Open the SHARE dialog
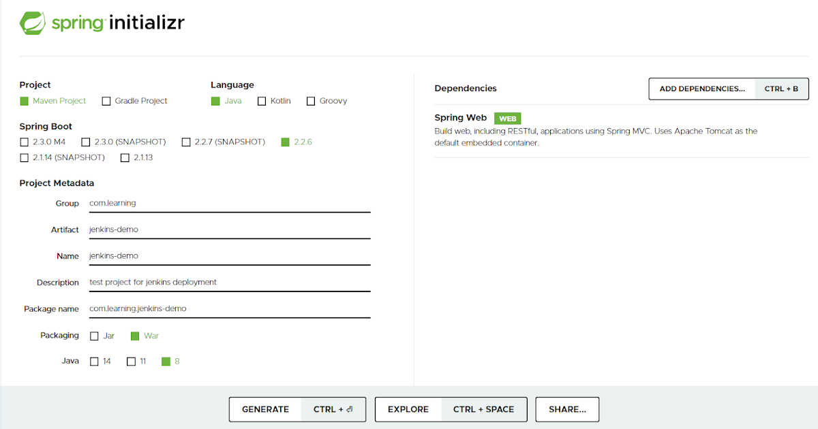 [x=567, y=409]
